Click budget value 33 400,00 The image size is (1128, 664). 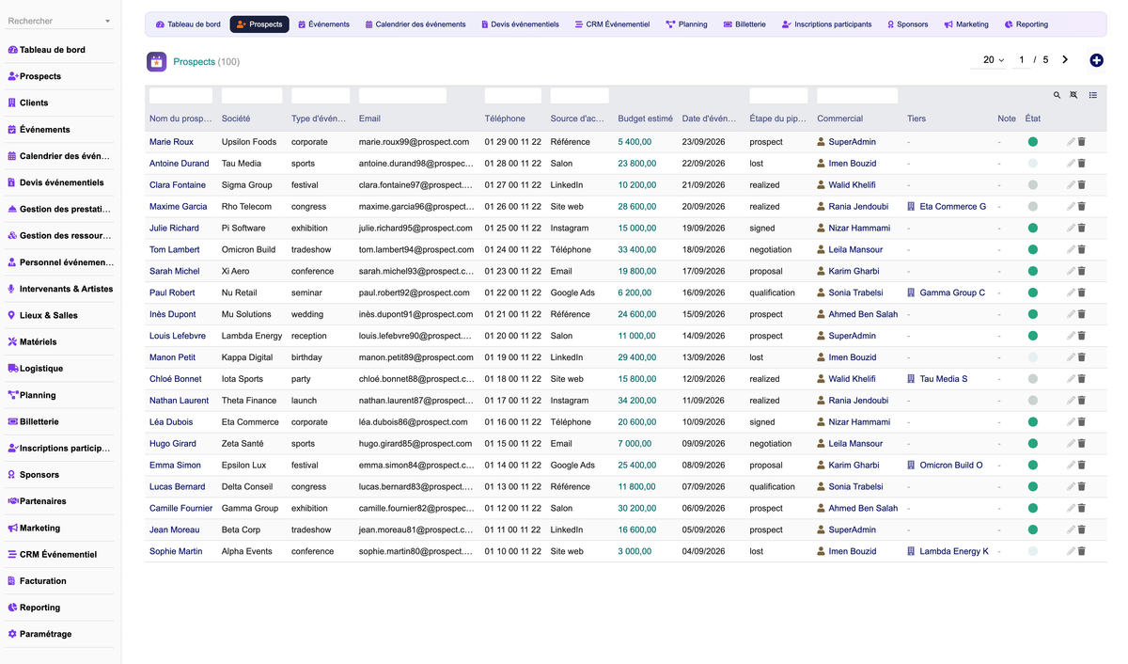point(637,250)
